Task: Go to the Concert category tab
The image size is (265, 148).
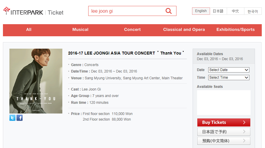Action: (132, 29)
